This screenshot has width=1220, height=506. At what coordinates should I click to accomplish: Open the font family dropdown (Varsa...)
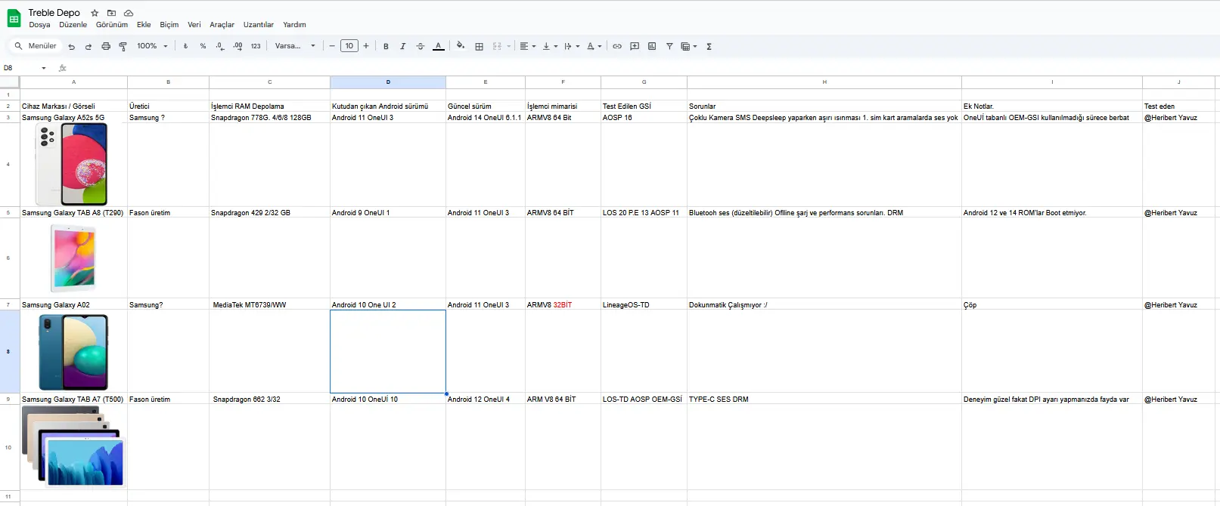click(x=295, y=46)
